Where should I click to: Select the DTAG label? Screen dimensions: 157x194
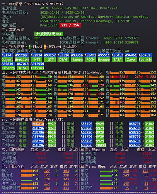pyautogui.click(x=63, y=59)
